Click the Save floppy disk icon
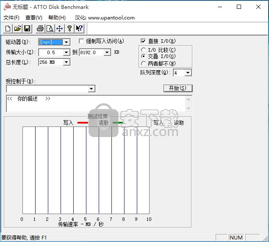The image size is (269, 242). click(27, 28)
